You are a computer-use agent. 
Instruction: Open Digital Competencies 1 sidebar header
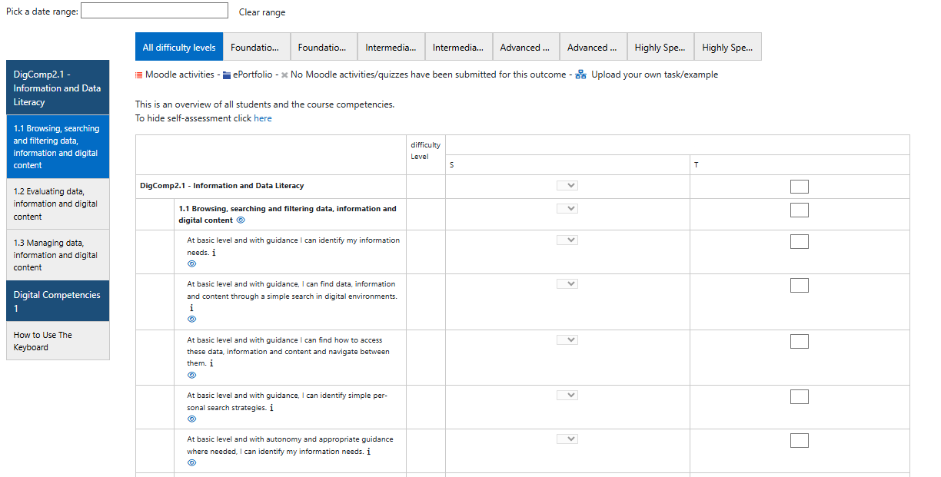click(x=58, y=301)
